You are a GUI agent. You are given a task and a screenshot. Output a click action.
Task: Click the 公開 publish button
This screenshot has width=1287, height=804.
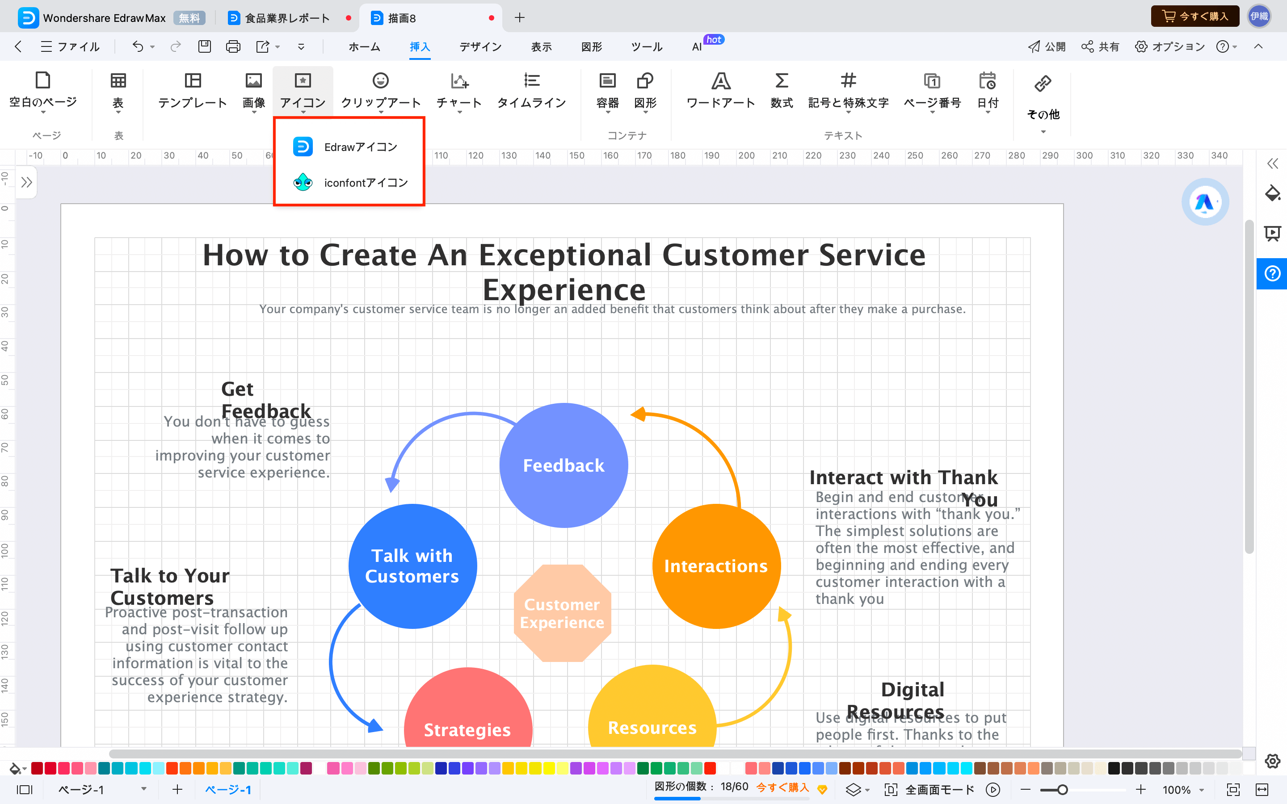click(x=1047, y=47)
